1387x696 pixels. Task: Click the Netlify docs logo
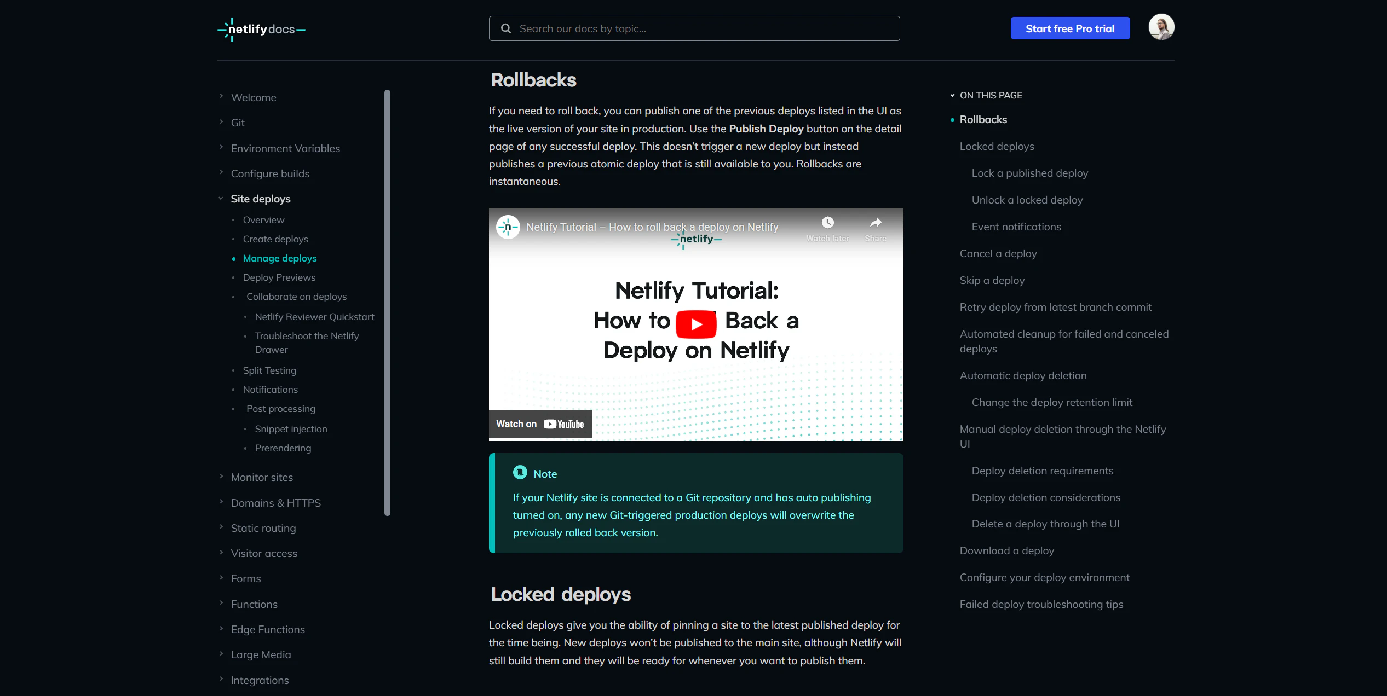click(x=261, y=30)
